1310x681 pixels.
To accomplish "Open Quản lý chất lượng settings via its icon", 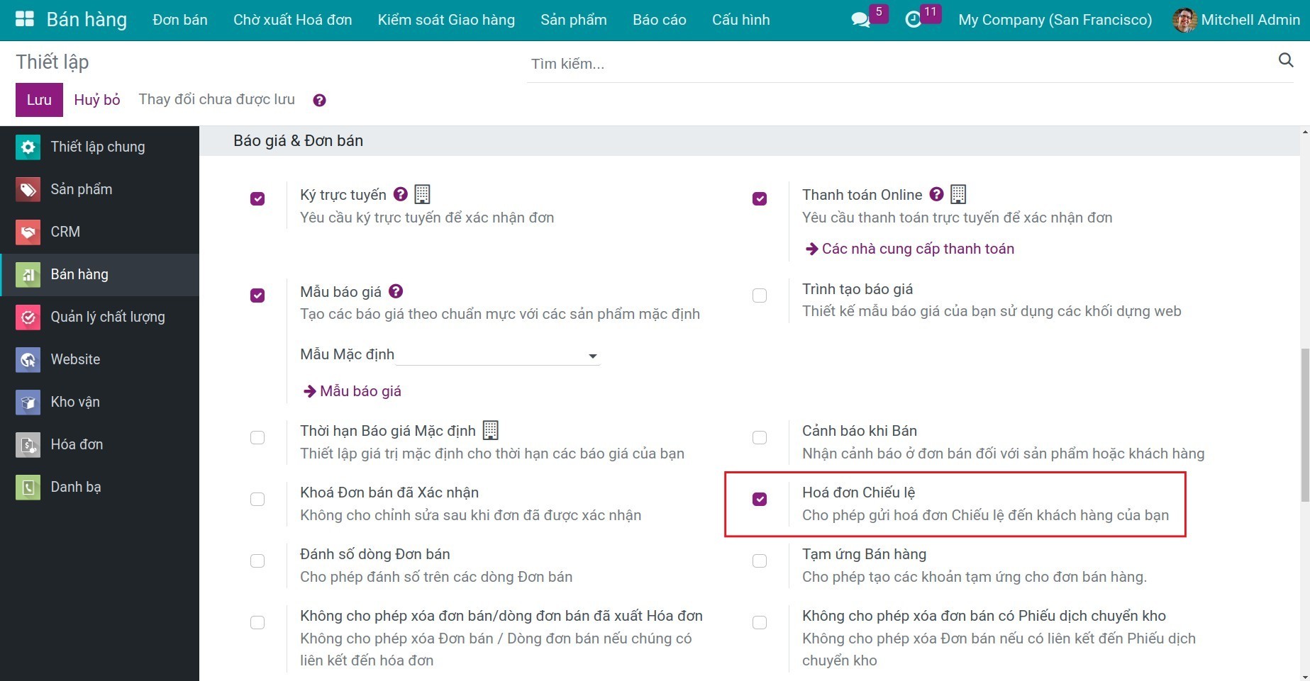I will click(x=27, y=317).
